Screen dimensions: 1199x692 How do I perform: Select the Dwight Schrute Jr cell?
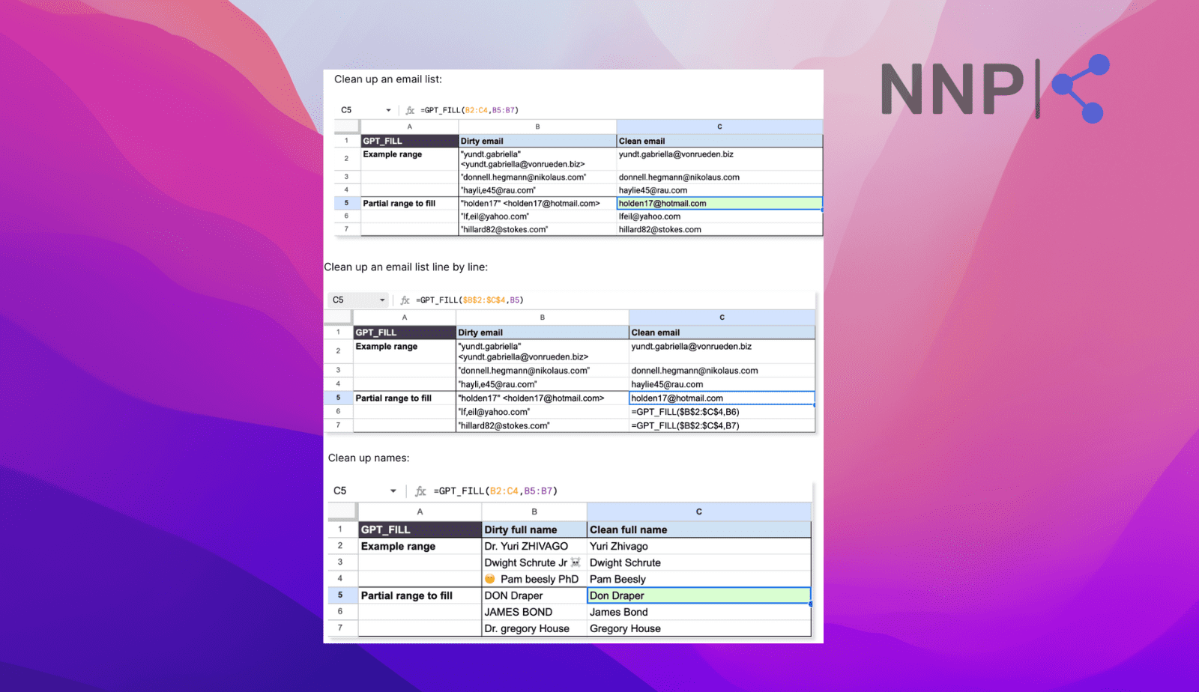pyautogui.click(x=534, y=562)
